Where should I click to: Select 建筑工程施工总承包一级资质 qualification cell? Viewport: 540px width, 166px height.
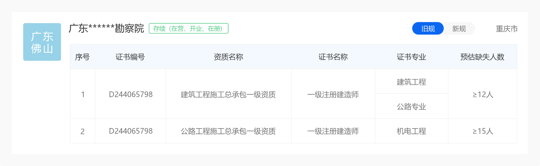pyautogui.click(x=228, y=95)
